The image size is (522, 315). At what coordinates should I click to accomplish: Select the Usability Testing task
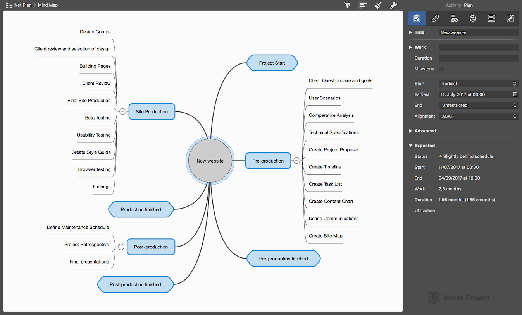pyautogui.click(x=94, y=135)
